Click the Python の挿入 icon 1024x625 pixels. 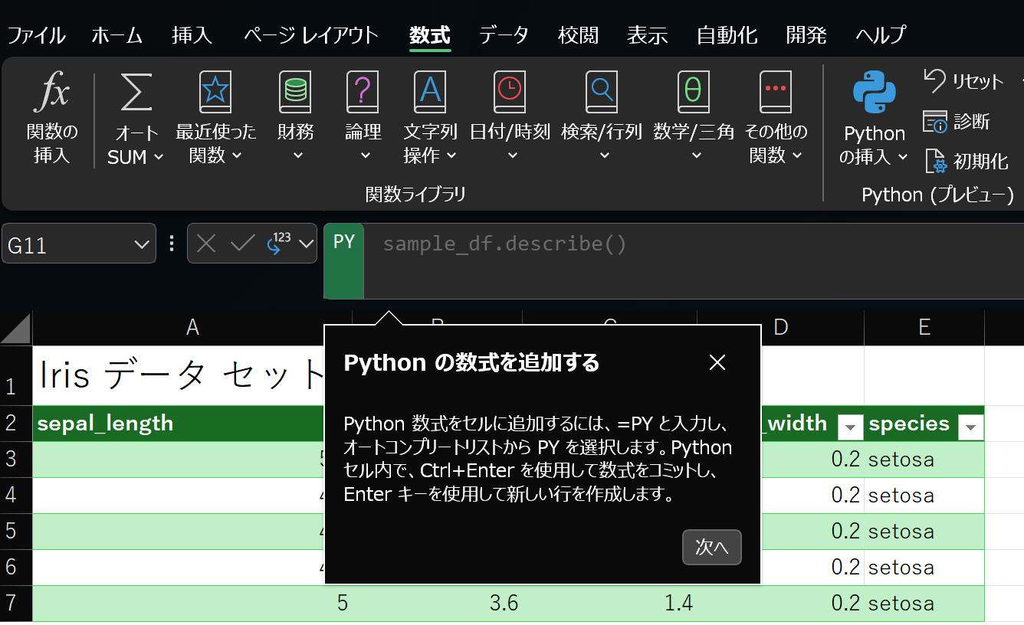[875, 93]
